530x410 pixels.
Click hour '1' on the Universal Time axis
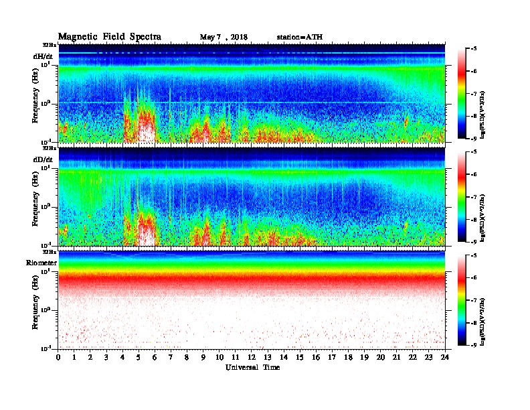(74, 357)
